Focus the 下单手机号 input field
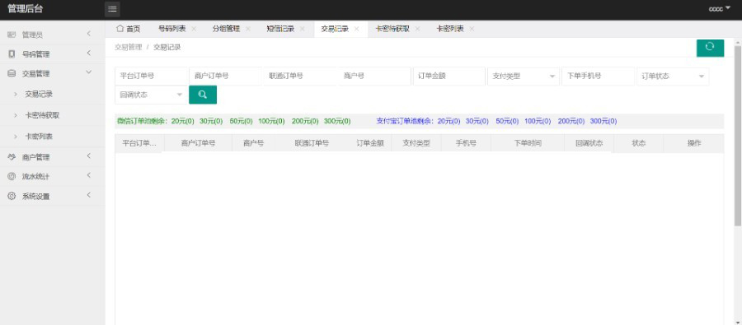Viewport: 742px width, 325px height. [599, 76]
